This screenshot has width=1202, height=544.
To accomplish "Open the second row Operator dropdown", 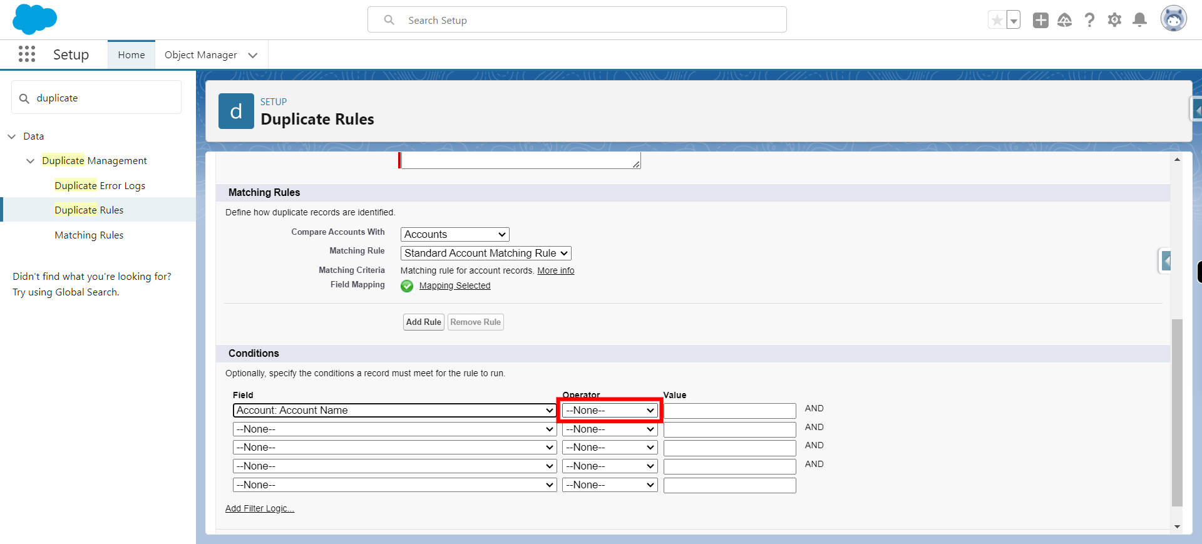I will [x=610, y=429].
